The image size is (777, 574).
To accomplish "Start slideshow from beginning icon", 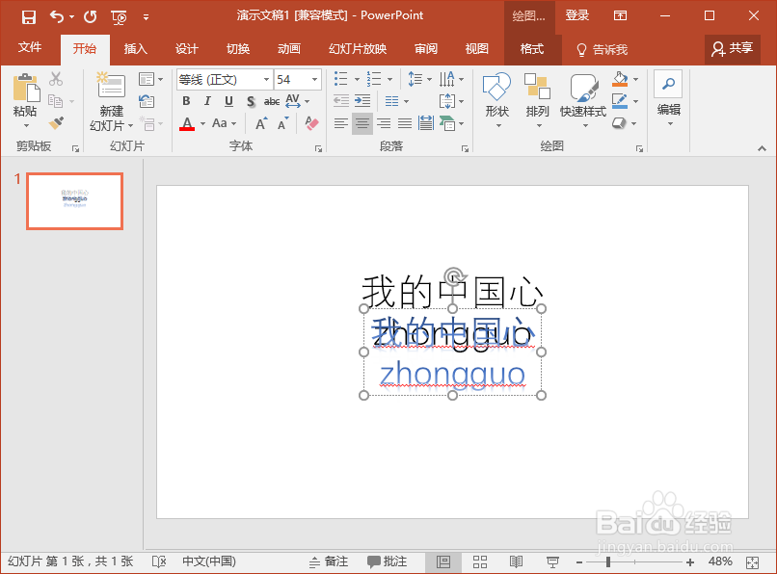I will click(119, 18).
